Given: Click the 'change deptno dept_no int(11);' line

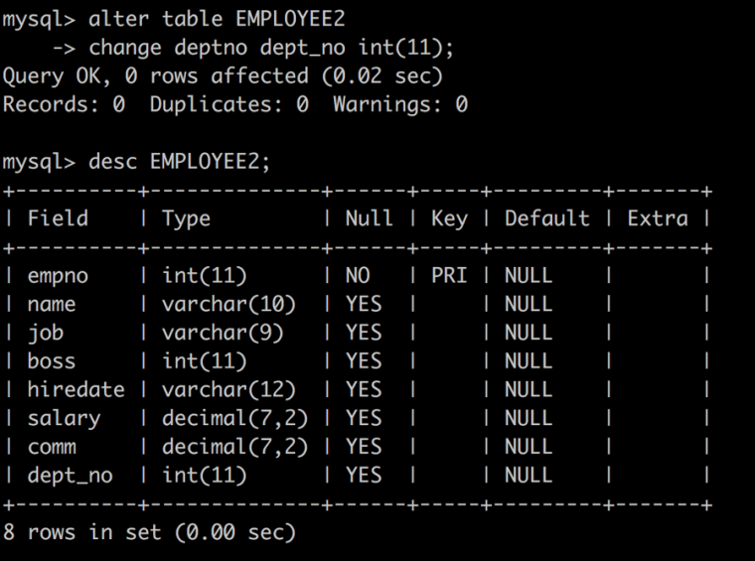Looking at the screenshot, I should [271, 48].
